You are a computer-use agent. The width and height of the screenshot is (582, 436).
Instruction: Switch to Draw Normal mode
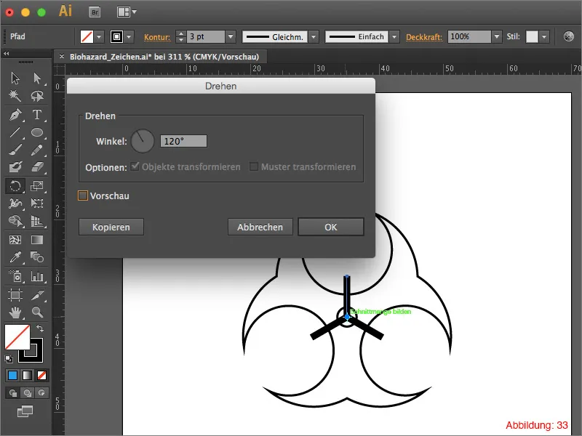pyautogui.click(x=13, y=392)
